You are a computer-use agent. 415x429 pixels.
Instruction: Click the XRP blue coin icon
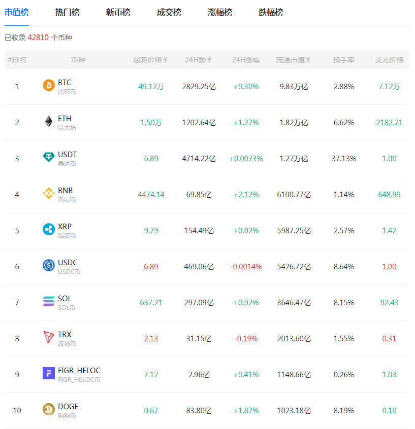[49, 230]
